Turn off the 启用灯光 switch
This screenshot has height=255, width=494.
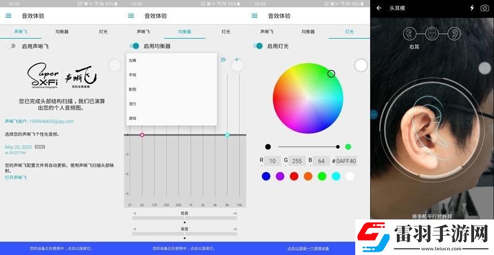258,46
